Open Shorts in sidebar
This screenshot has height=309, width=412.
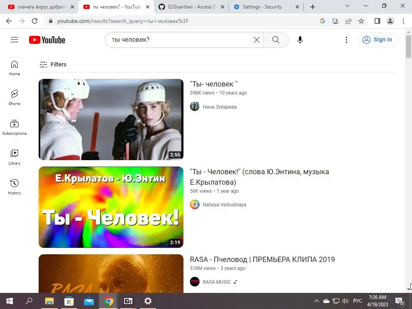(x=14, y=97)
